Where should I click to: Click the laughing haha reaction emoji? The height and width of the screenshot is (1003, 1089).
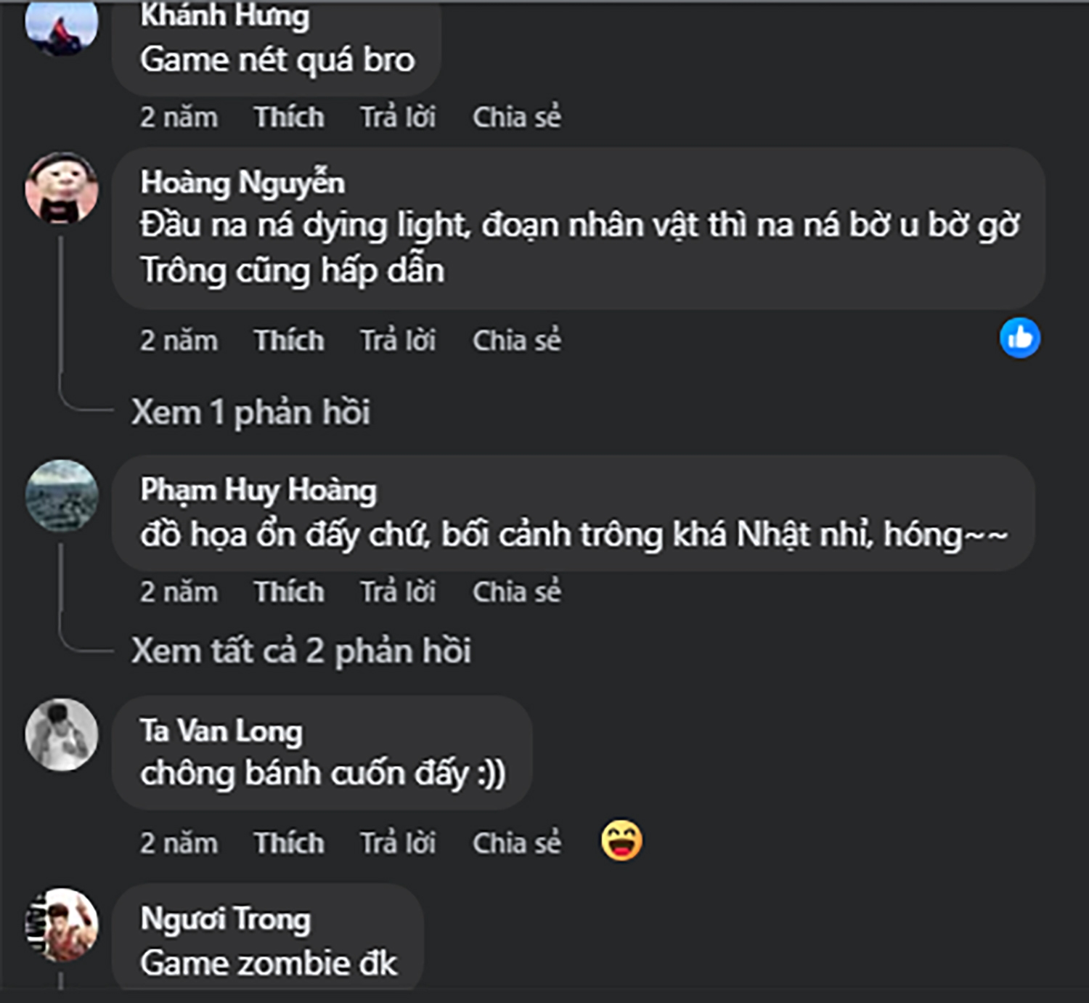tap(621, 841)
